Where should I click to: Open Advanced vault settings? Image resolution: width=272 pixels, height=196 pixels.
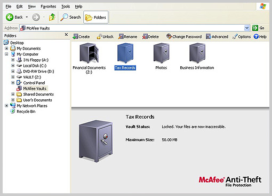(217, 37)
